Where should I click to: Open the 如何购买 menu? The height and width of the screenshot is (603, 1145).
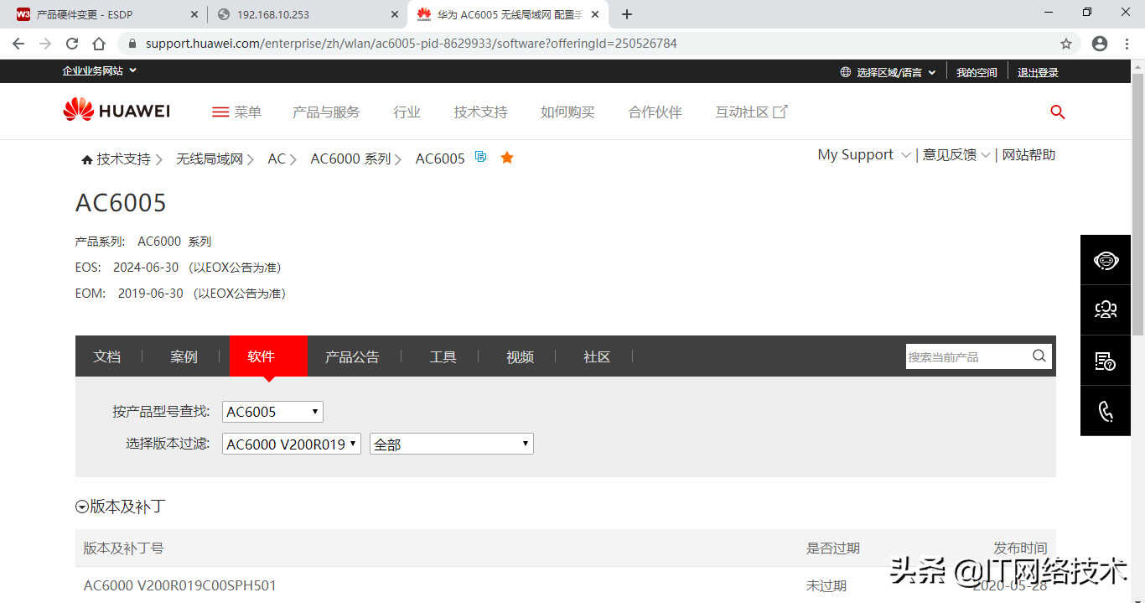567,112
